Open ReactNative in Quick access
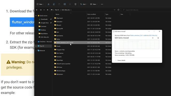 (x=44, y=34)
